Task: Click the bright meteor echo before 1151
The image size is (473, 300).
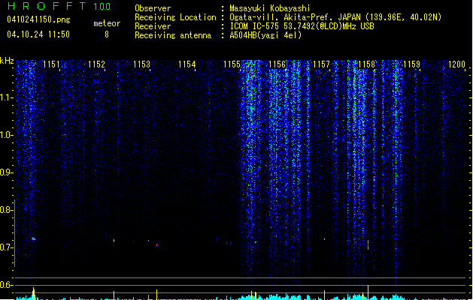Action: (34, 239)
